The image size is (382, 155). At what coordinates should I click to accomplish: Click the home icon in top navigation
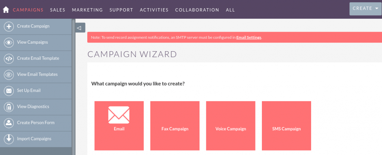tap(6, 10)
